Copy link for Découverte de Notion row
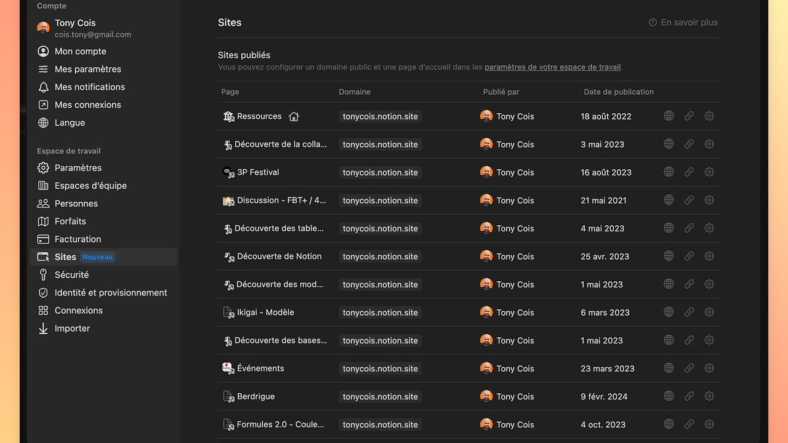 click(689, 256)
